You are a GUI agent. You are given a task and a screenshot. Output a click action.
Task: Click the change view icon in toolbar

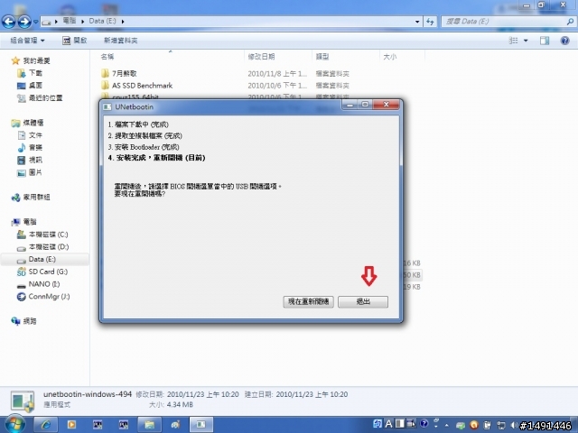pyautogui.click(x=514, y=41)
